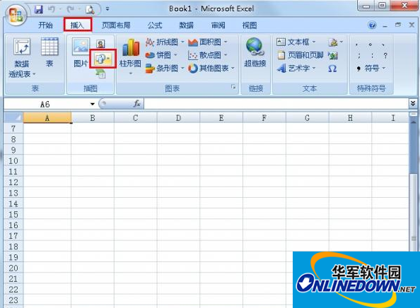Expand the 条形图 dropdown arrow

[x=182, y=69]
